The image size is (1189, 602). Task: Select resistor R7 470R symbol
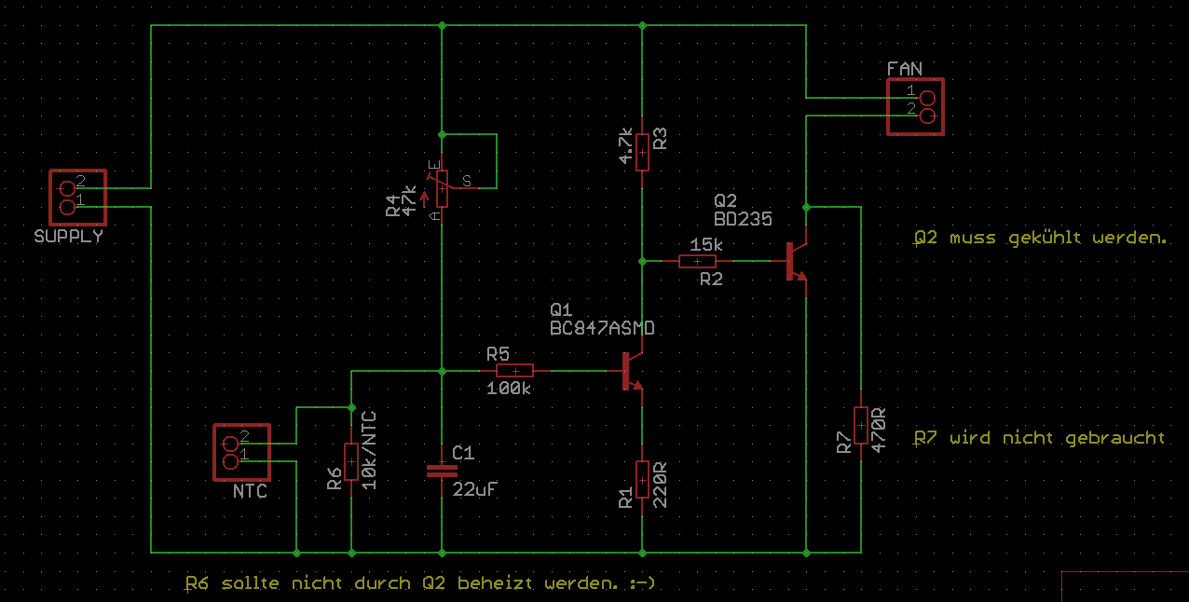[x=861, y=426]
